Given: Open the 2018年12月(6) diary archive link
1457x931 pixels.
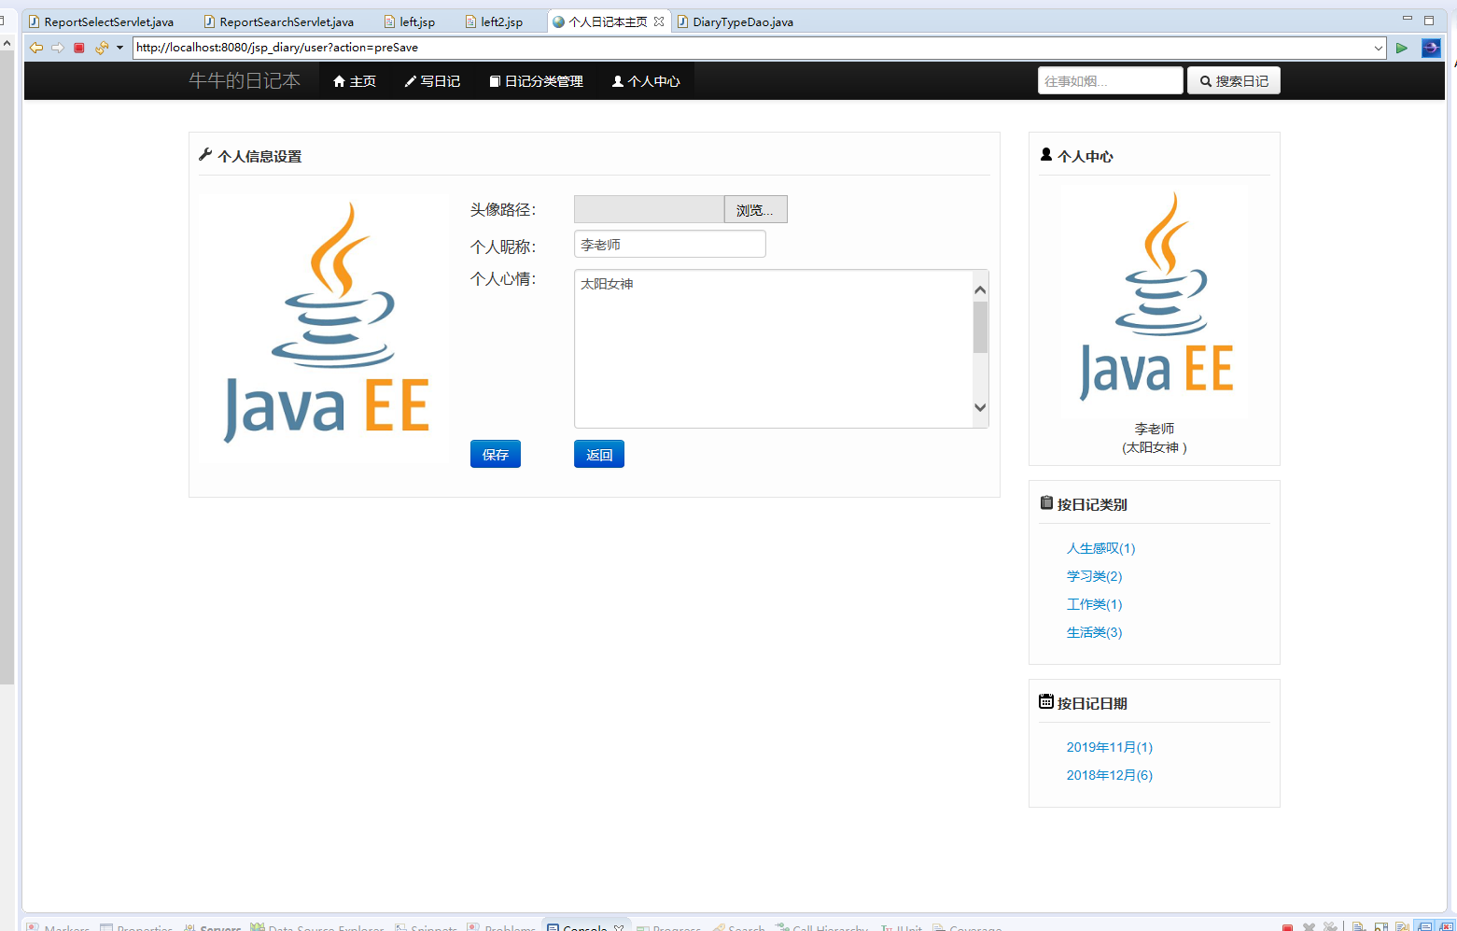Looking at the screenshot, I should point(1109,774).
